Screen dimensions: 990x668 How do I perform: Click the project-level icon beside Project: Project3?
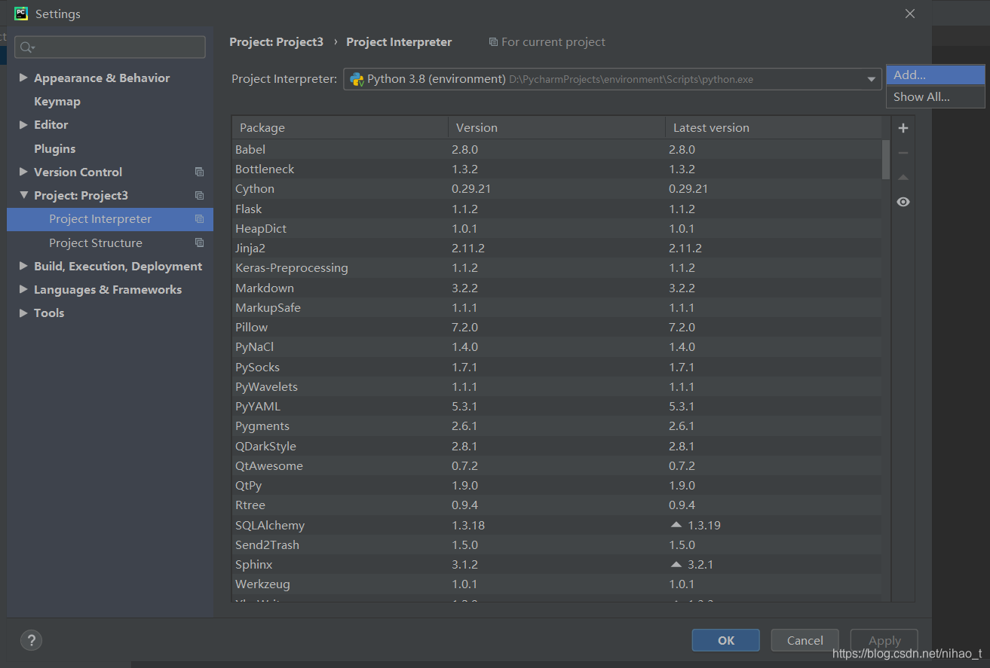pyautogui.click(x=199, y=195)
